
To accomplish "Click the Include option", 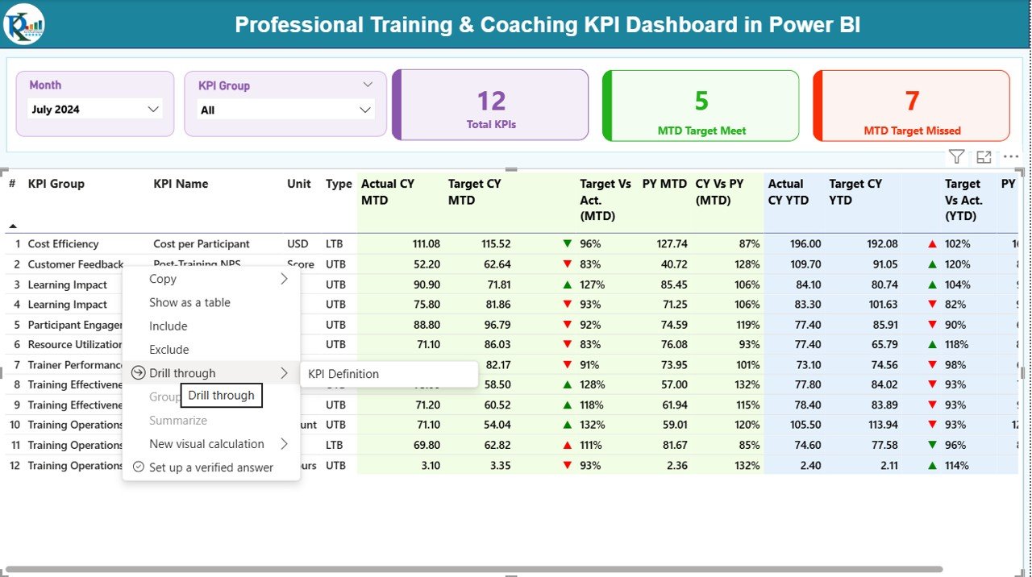I will tap(169, 326).
